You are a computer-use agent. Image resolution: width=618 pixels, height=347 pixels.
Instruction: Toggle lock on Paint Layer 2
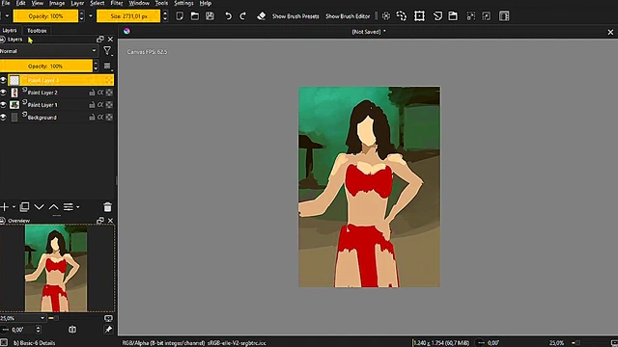tap(92, 93)
